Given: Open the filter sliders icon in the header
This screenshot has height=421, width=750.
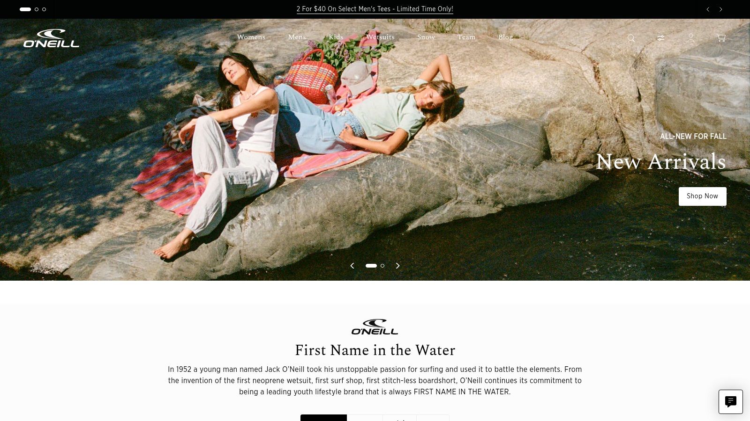Looking at the screenshot, I should pyautogui.click(x=660, y=38).
